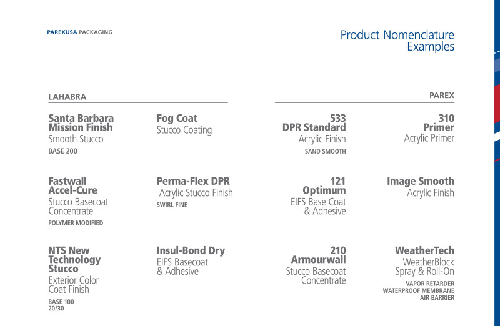Screen dimensions: 500x326
Task: Select the 210 Armourwall entry
Action: pos(318,255)
